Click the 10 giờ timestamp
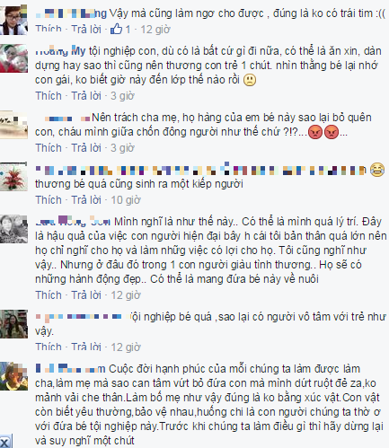389x448 pixels. [x=126, y=200]
